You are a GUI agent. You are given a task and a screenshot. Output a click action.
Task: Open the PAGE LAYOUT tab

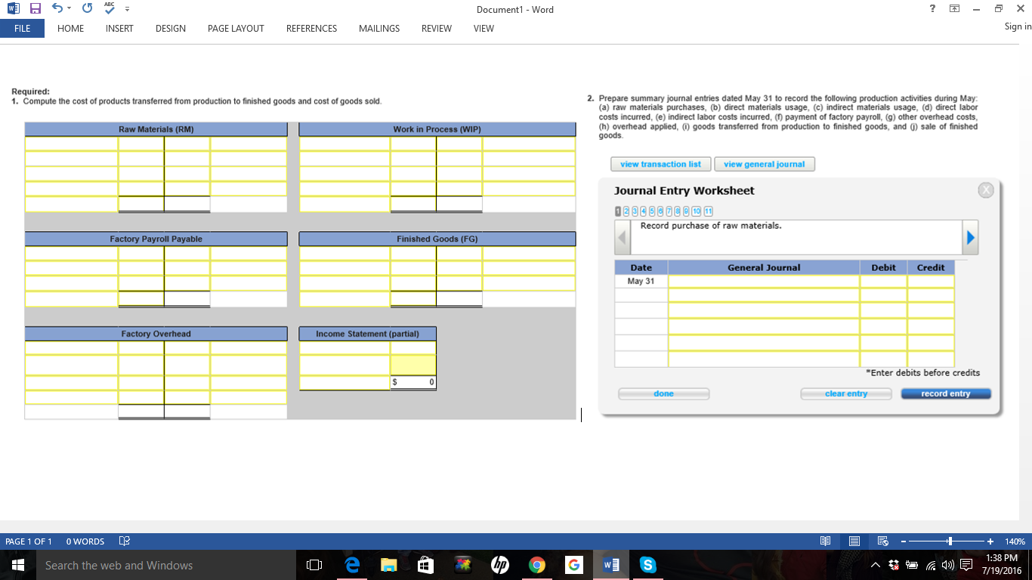tap(236, 29)
